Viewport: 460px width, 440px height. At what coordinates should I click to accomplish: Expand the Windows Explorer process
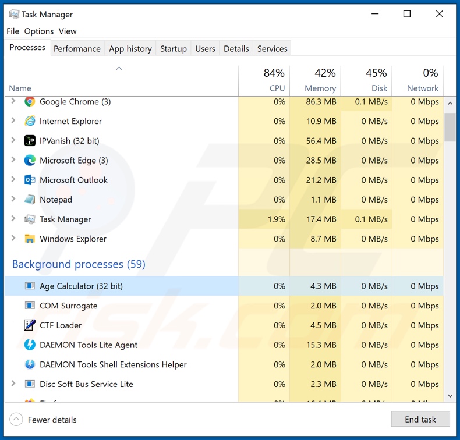coord(13,238)
